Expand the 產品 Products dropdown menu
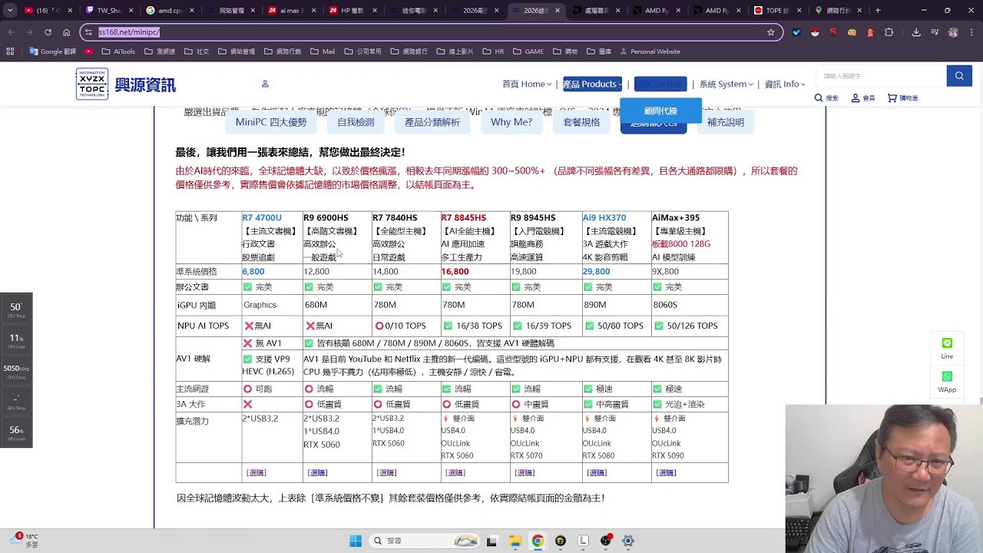The height and width of the screenshot is (553, 983). [x=592, y=84]
